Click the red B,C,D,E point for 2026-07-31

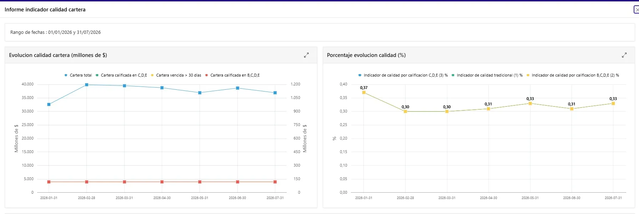point(275,182)
